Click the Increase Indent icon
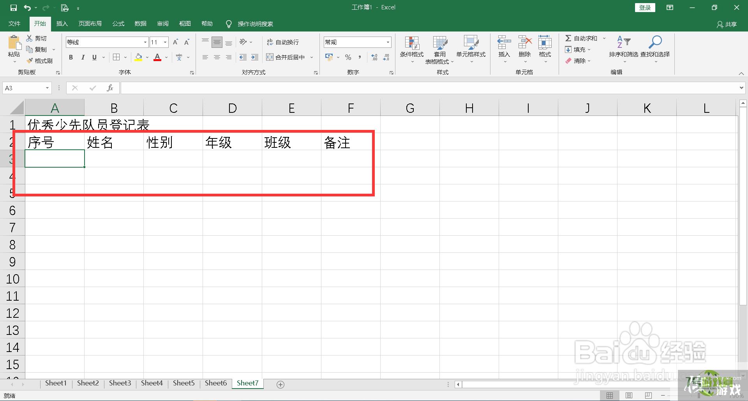 [255, 57]
